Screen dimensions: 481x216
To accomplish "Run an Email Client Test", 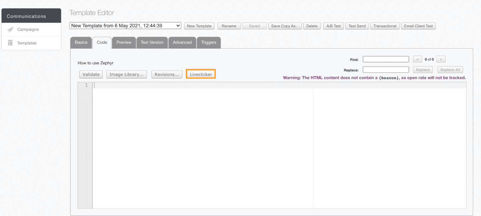I will (418, 26).
